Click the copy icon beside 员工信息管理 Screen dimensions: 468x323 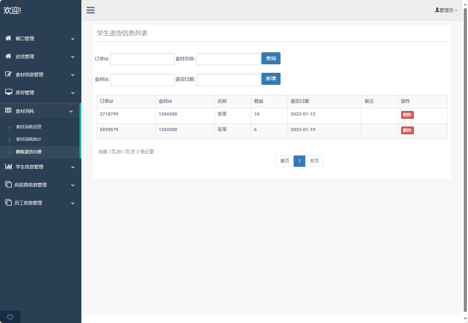[x=8, y=202]
